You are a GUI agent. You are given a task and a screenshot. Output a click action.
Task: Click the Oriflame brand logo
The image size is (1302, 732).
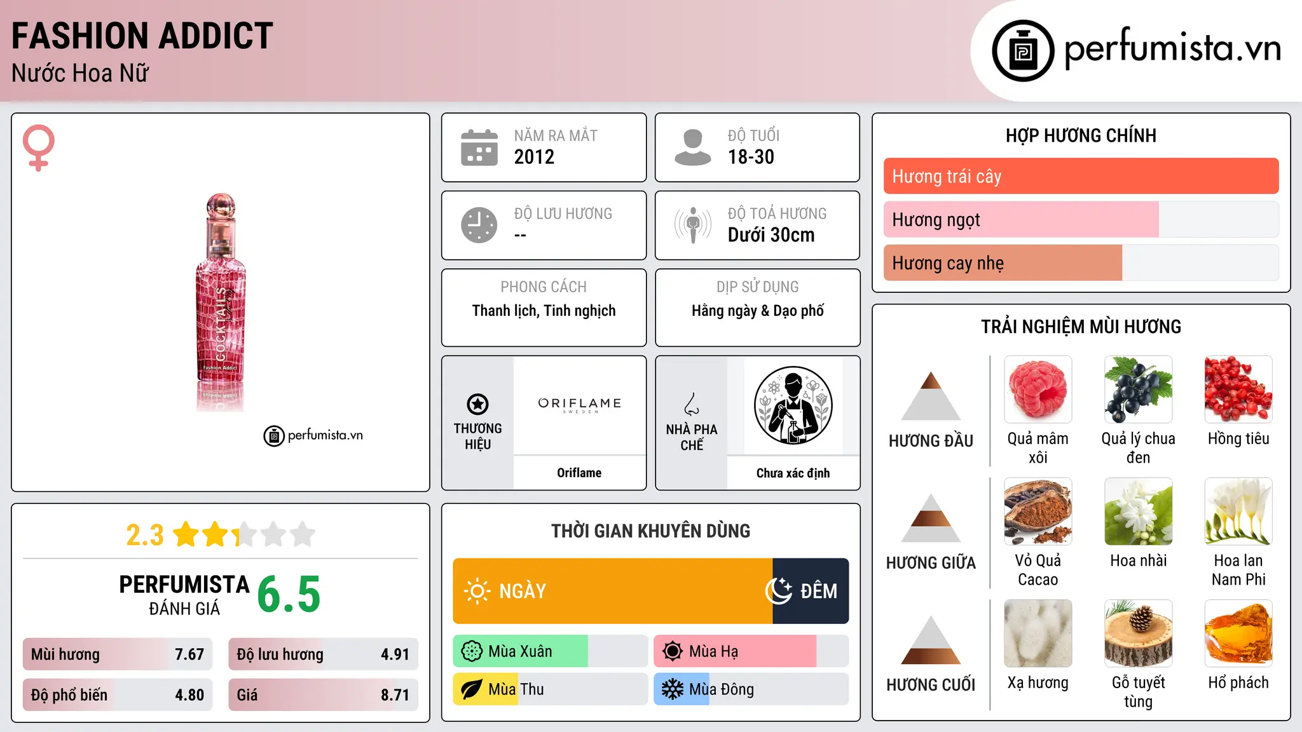point(579,405)
